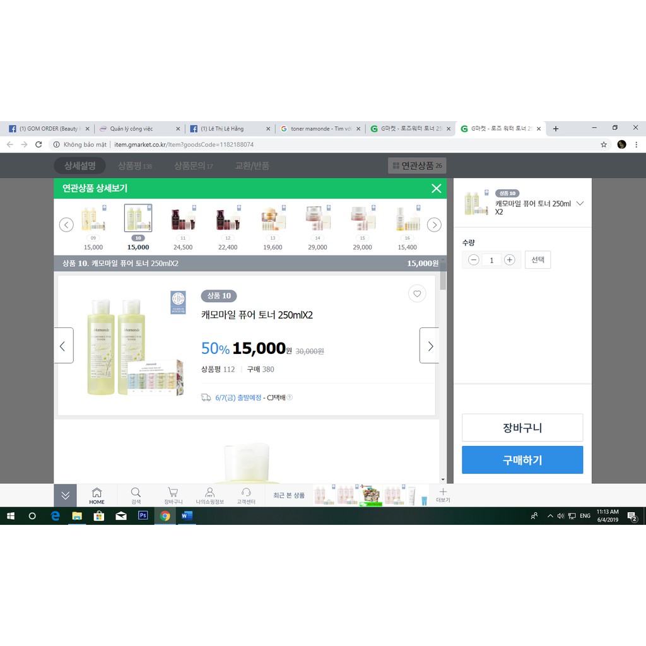Expand the product option dropdown chevron
This screenshot has height=646, width=646.
(580, 204)
